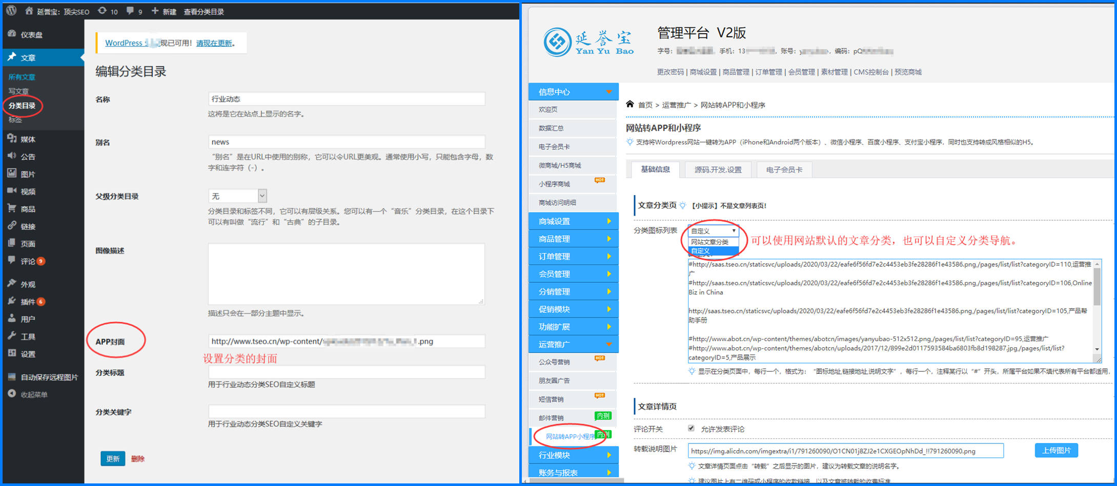Click the 更新 button
This screenshot has width=1117, height=486.
coord(113,458)
